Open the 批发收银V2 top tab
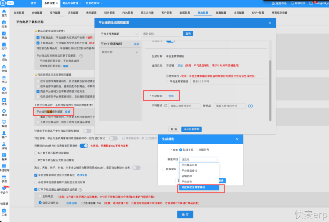This screenshot has height=222, width=329. tap(93, 3)
